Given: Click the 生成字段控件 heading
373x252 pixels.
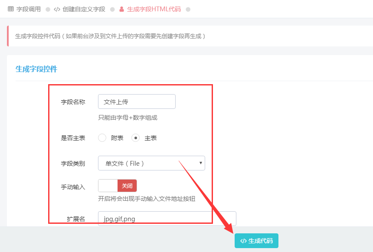Looking at the screenshot, I should coord(36,69).
